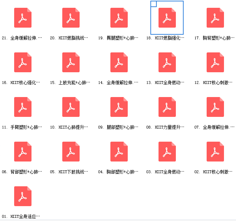
Task: Select the PDF icon for file 19. 臀腿塑形+心肺
Action: (x=119, y=18)
